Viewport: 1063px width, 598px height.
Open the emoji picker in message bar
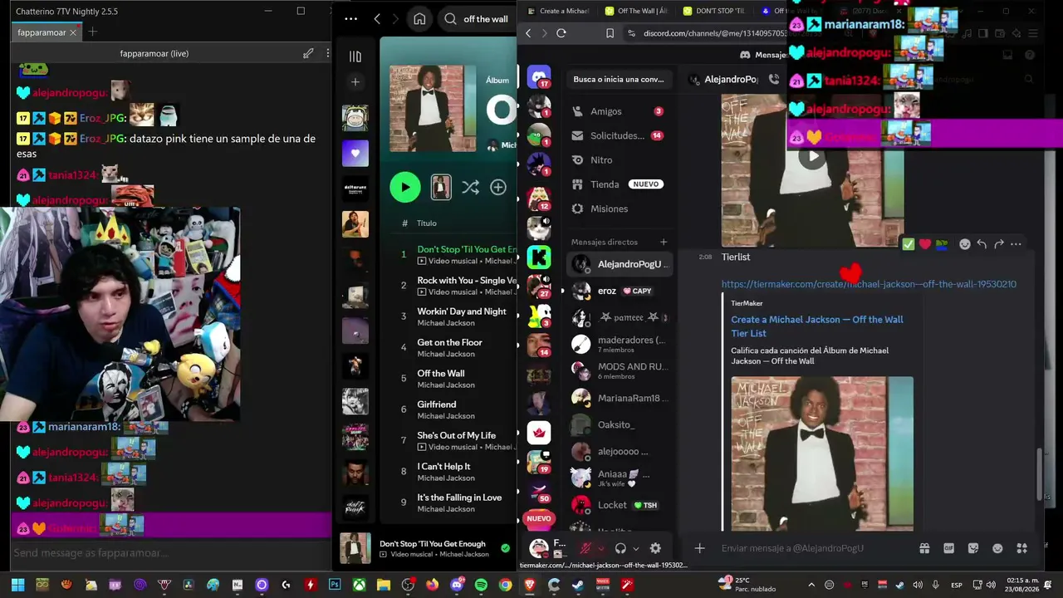tap(997, 548)
